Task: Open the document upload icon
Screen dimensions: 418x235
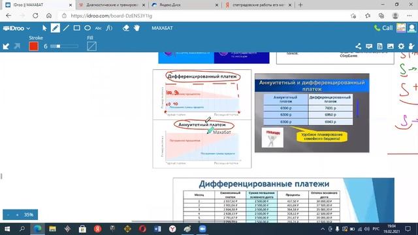Action: 379,46
